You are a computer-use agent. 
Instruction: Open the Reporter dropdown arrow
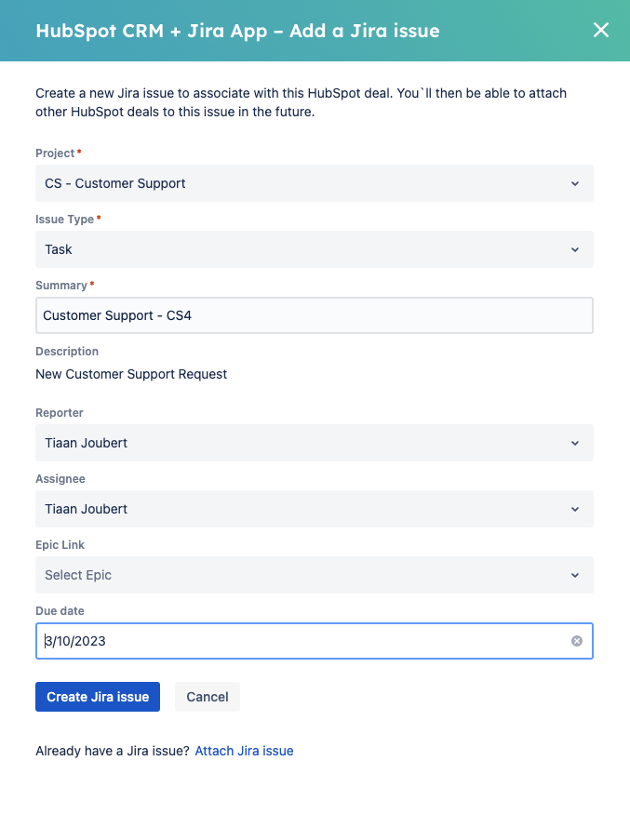coord(575,444)
